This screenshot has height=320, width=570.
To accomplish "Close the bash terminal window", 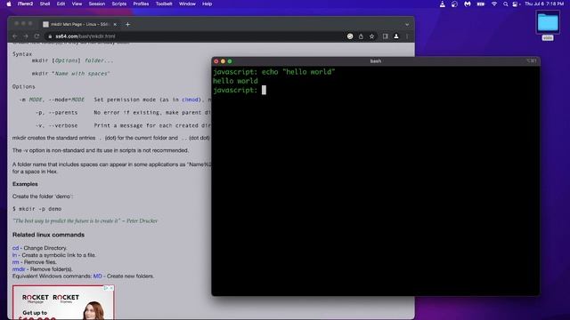I will 216,61.
